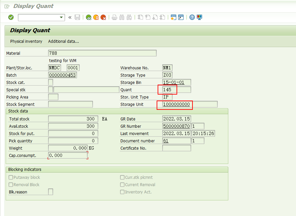Click the Stor. Unit Type field IP
Viewport: 296px width, 216px height.
167,97
